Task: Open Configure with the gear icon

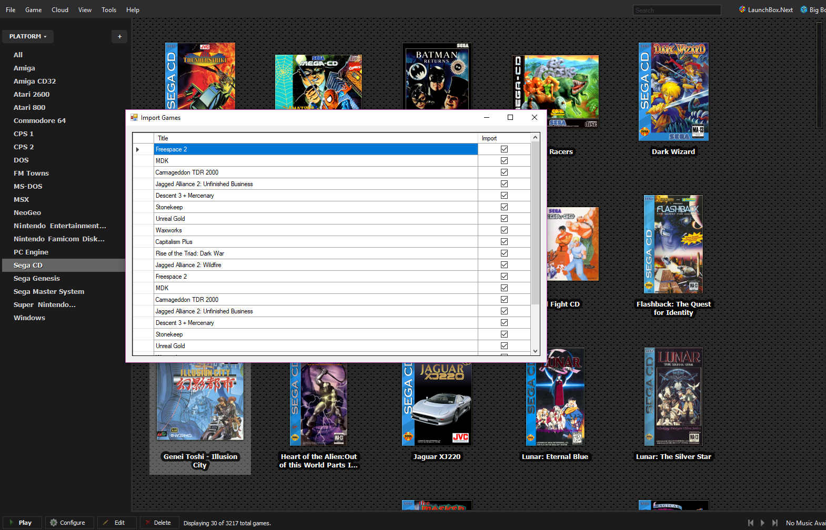Action: tap(69, 523)
